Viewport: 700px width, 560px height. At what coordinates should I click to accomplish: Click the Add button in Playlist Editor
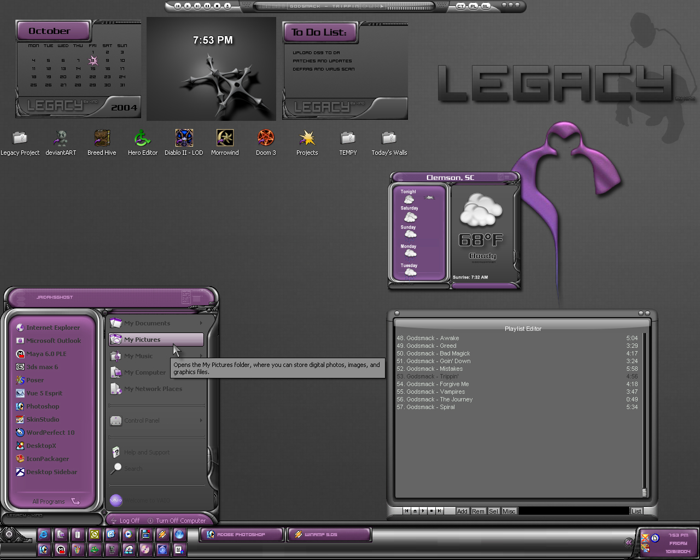click(x=462, y=511)
